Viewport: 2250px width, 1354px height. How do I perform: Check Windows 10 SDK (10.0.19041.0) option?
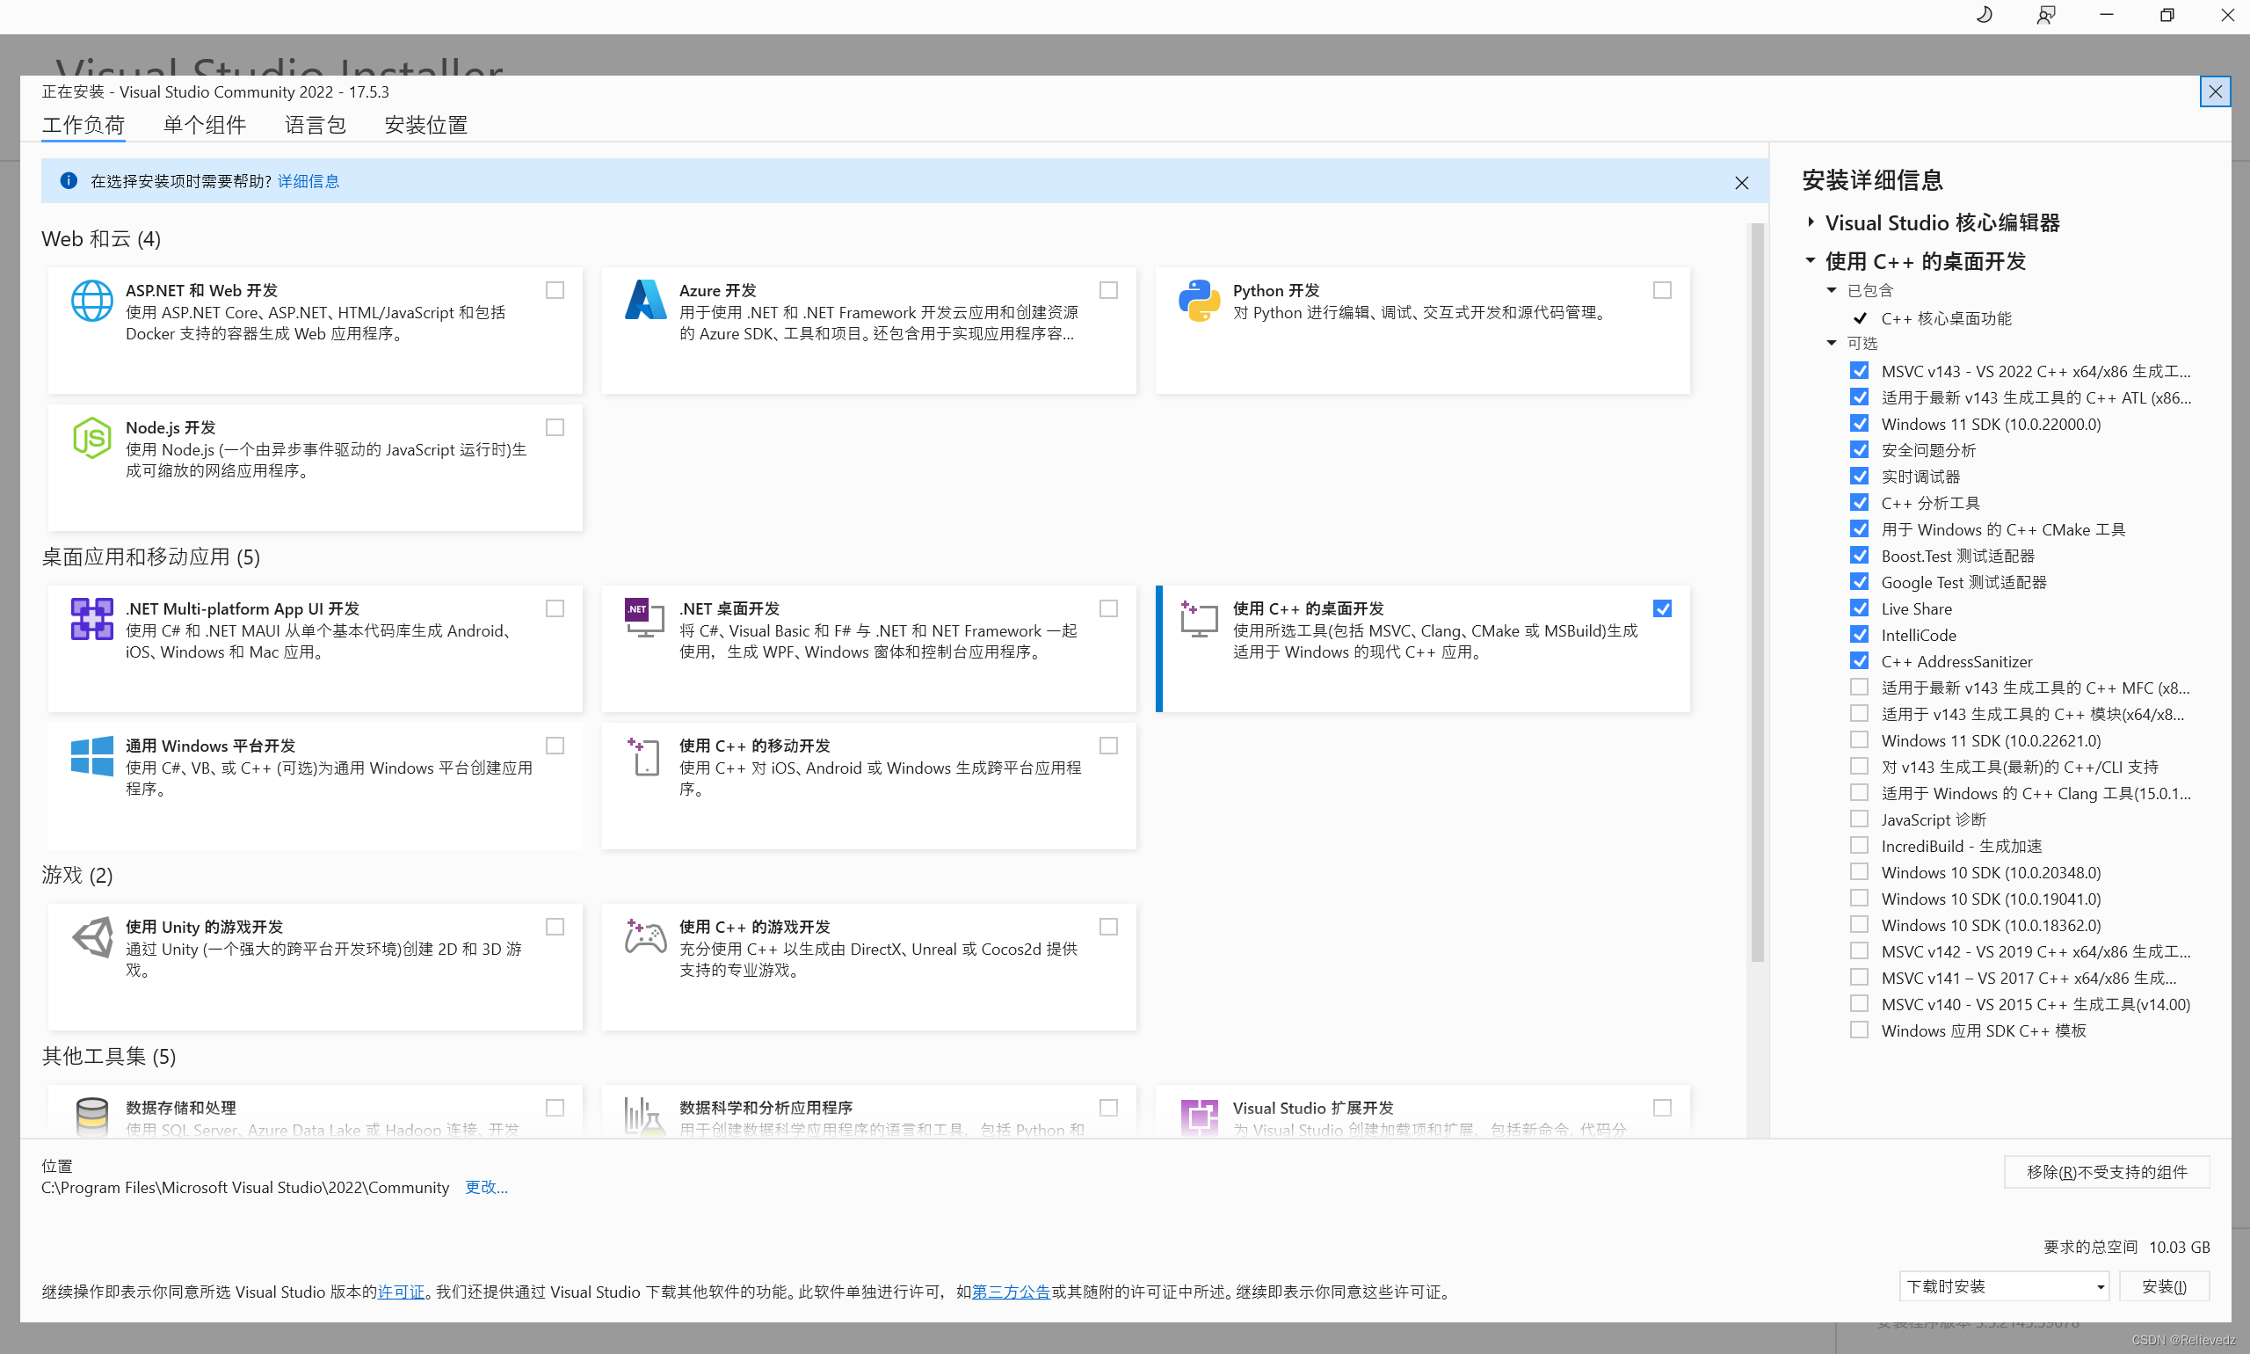pos(1859,898)
